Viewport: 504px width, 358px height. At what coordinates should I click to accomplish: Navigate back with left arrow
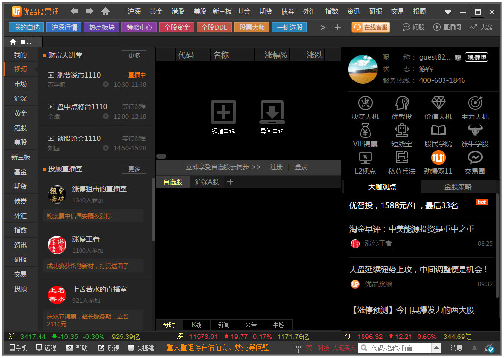(x=74, y=11)
